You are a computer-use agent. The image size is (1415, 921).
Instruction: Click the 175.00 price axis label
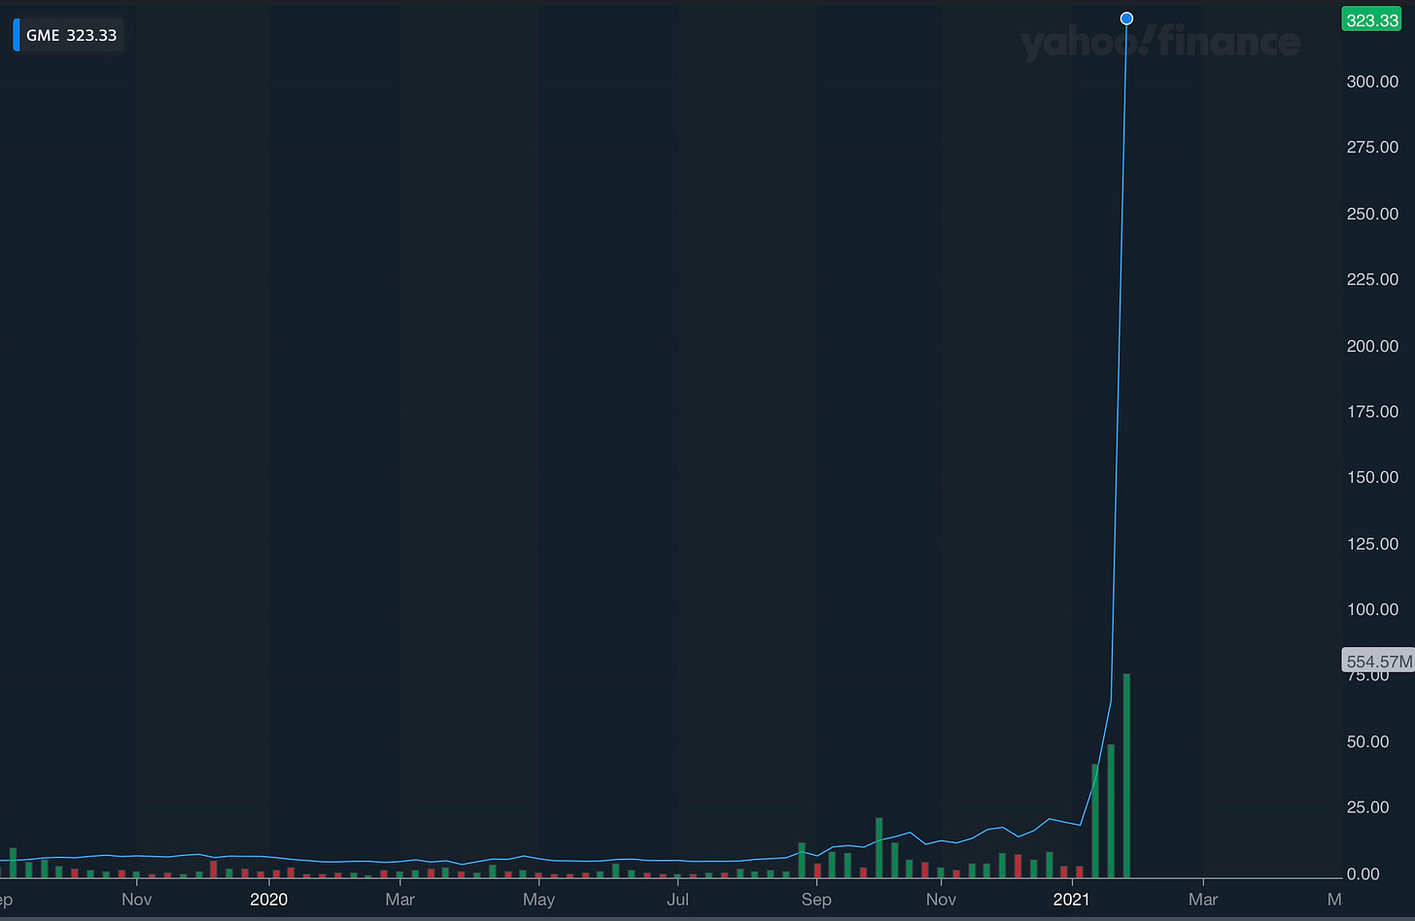(x=1372, y=412)
